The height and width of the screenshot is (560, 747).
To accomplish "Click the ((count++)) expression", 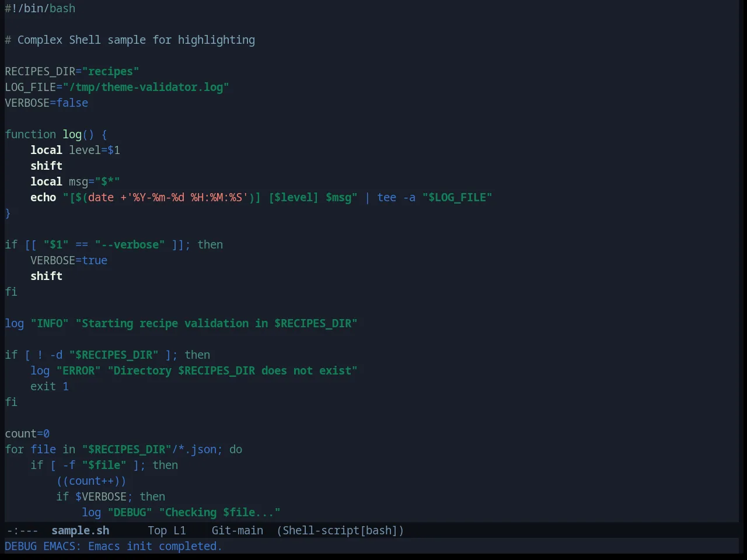I will click(92, 481).
